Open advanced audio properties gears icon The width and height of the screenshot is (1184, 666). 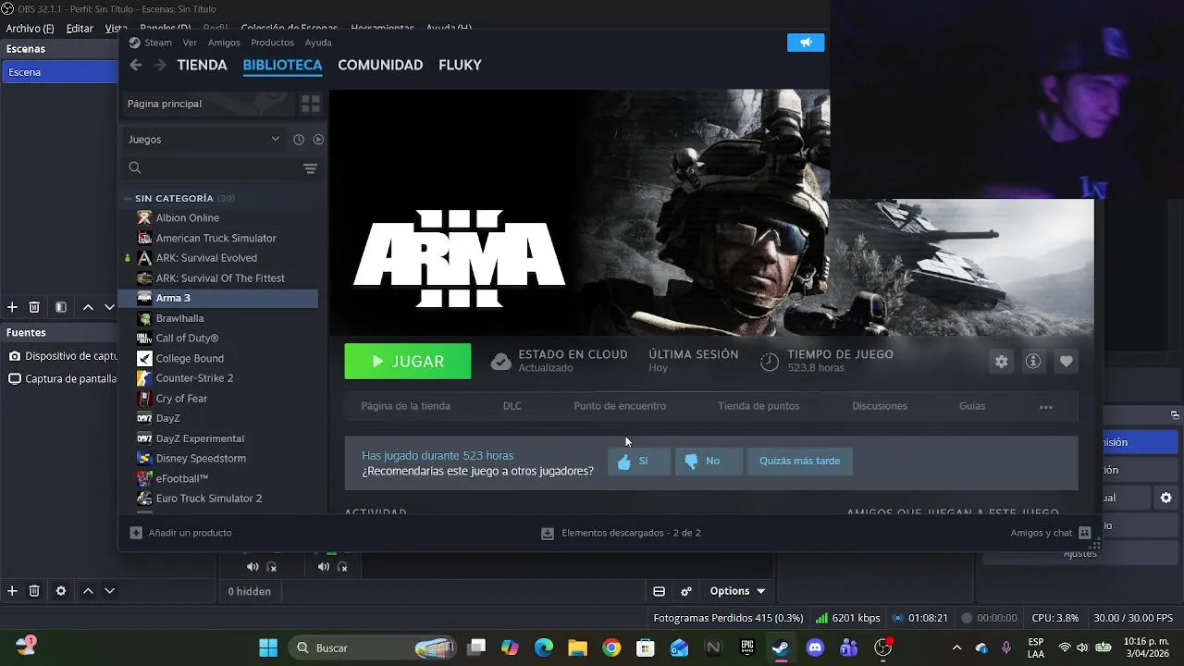point(686,591)
